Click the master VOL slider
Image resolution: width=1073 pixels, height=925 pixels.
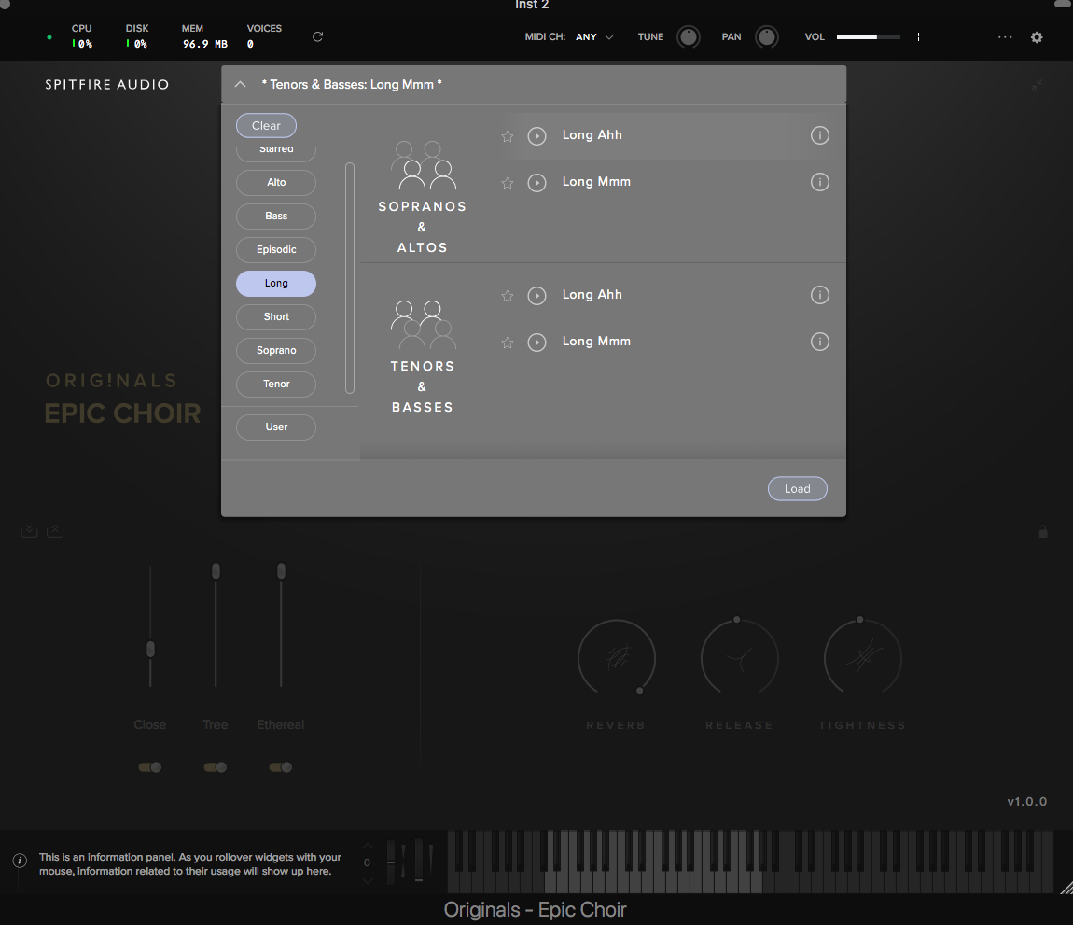coord(868,37)
